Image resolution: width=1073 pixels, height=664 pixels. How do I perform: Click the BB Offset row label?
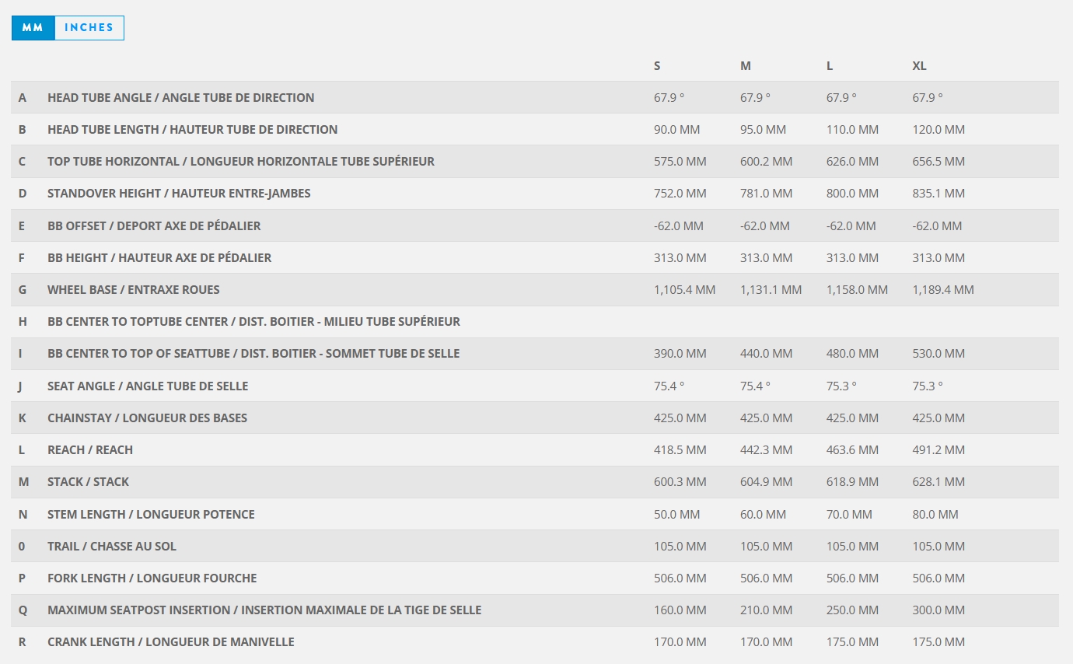coord(154,226)
